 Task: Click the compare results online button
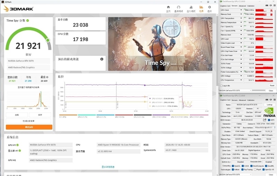[x=28, y=121]
